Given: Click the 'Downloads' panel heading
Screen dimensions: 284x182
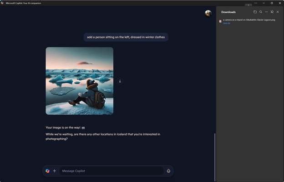Looking at the screenshot, I should pos(228,12).
